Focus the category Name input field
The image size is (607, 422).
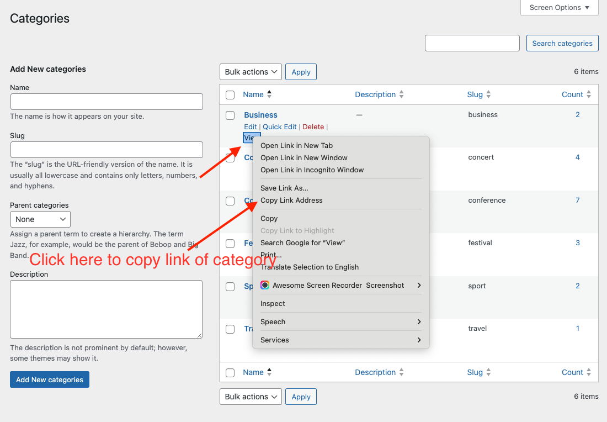[107, 102]
